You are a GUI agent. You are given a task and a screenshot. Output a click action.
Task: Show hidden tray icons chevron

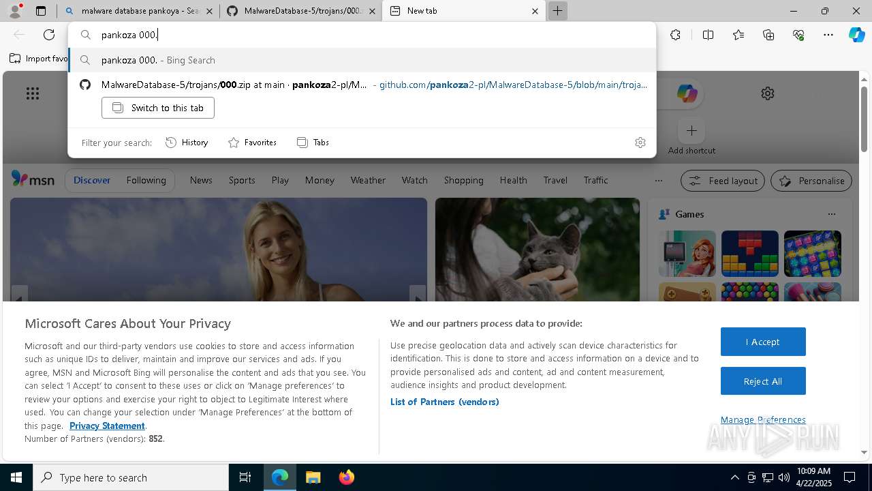point(734,477)
